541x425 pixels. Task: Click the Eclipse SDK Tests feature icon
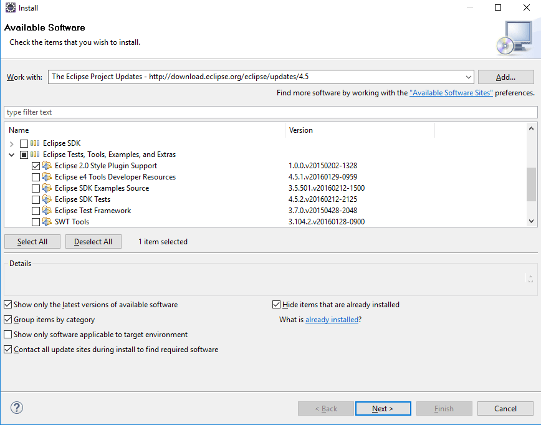pos(48,199)
